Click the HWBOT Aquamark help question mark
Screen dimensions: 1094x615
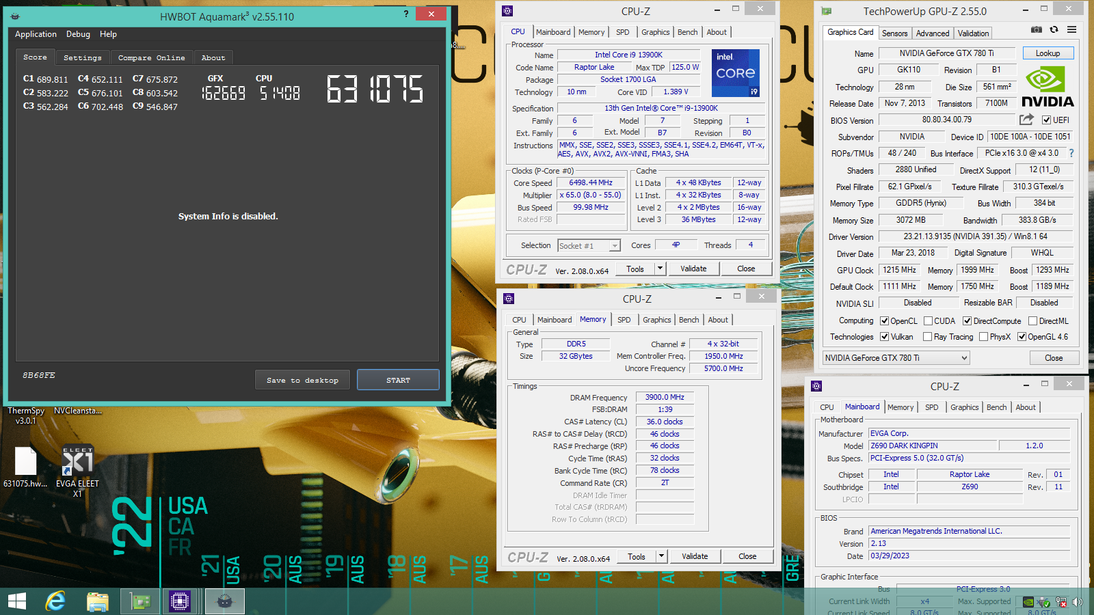406,14
